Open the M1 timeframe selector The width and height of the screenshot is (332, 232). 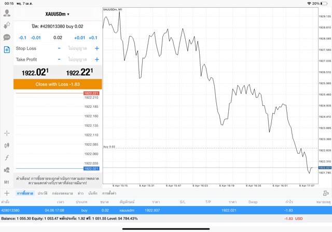(x=7, y=182)
